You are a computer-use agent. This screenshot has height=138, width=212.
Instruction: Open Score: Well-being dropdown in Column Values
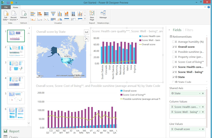point(200,112)
